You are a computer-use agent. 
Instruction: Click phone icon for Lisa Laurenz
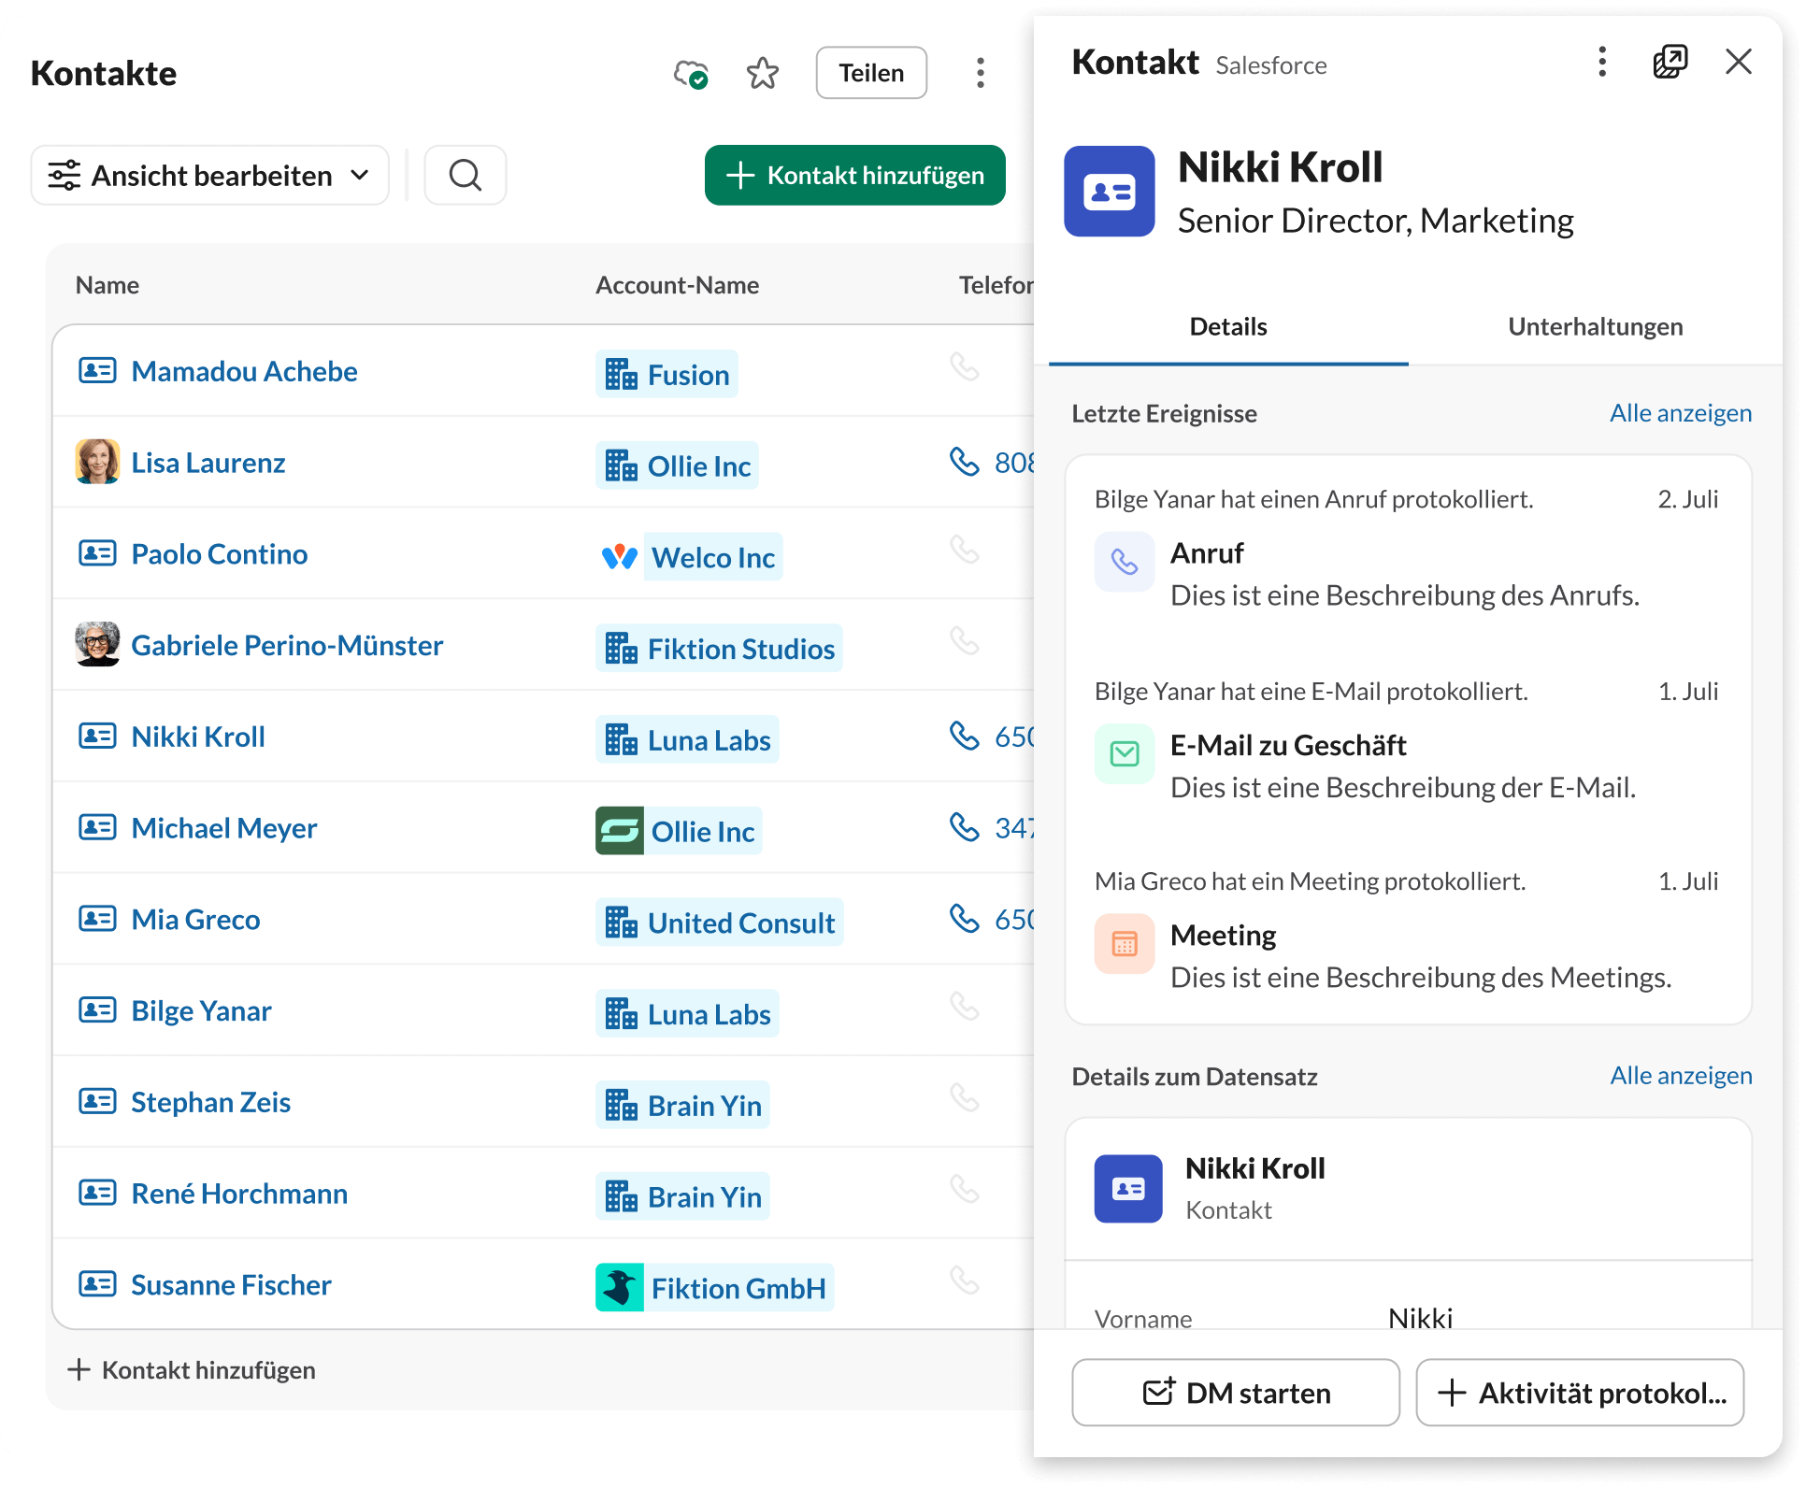pyautogui.click(x=964, y=462)
